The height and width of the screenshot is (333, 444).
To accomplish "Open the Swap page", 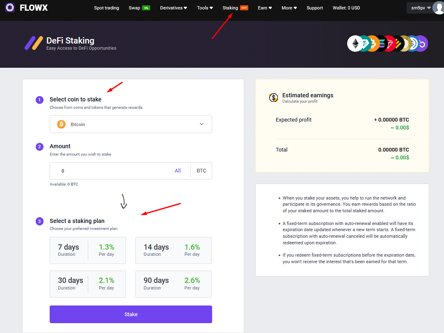I will (134, 8).
